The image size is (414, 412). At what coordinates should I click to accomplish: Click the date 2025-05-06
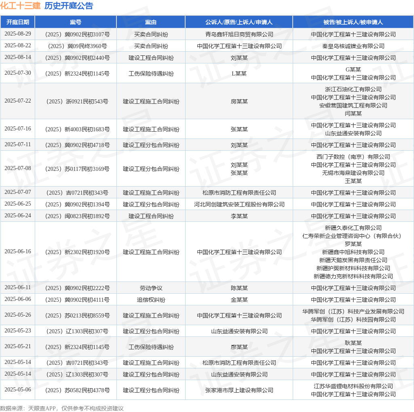(18, 389)
